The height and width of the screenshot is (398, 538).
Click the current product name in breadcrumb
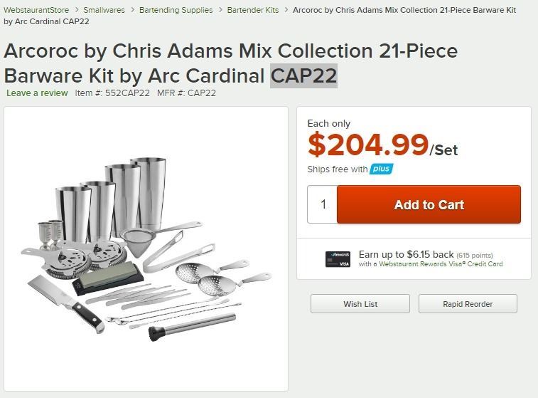[404, 11]
